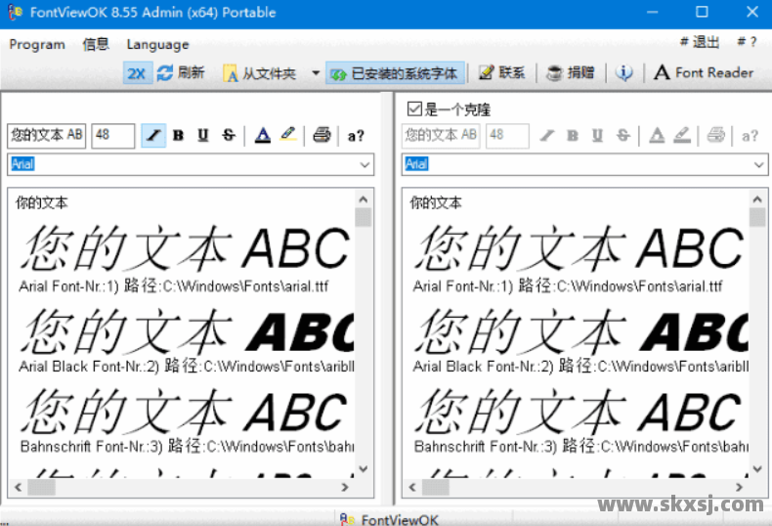Open the font color picker in left pane
The image size is (772, 526).
[262, 136]
